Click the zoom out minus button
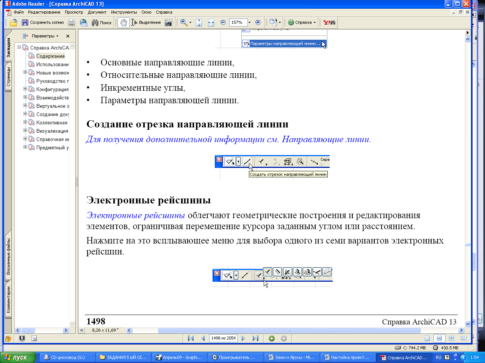Screen dimensions: 485x363 [x=223, y=22]
